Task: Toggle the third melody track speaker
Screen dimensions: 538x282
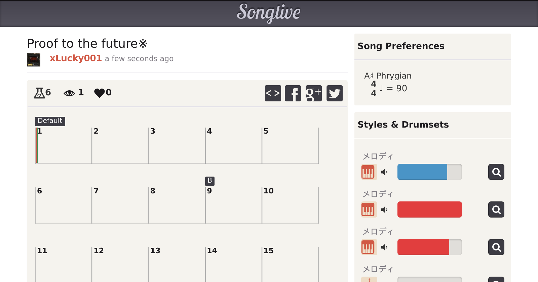Action: pos(384,247)
